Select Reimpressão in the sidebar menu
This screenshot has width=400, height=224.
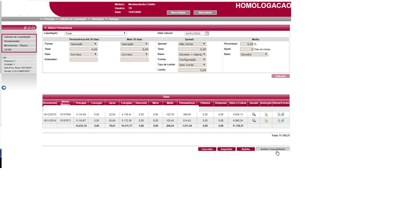point(19,41)
